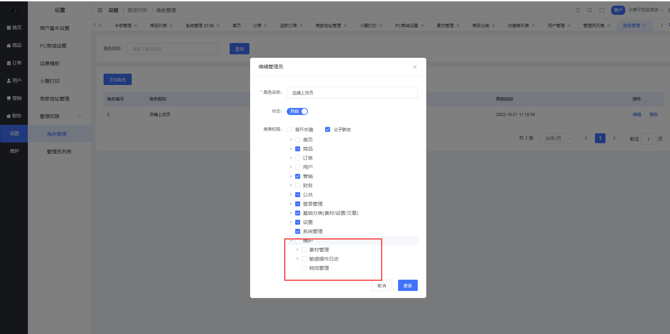The image size is (670, 334).
Task: Open the 大粽子的杂货店 account dropdown
Action: point(646,10)
